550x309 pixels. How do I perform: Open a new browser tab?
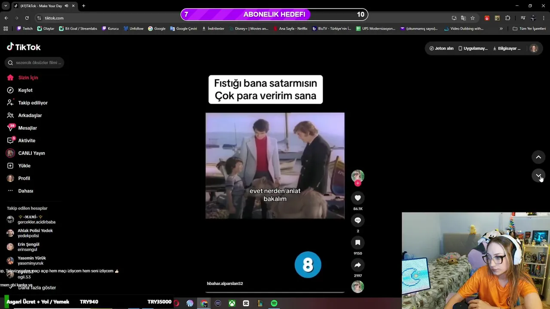[x=83, y=6]
